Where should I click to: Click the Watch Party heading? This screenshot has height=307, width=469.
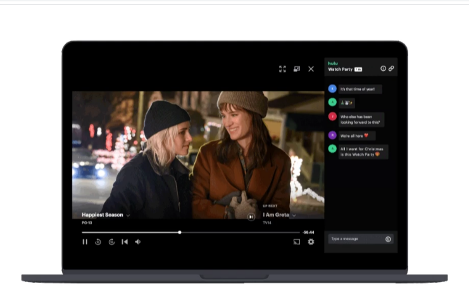coord(341,69)
